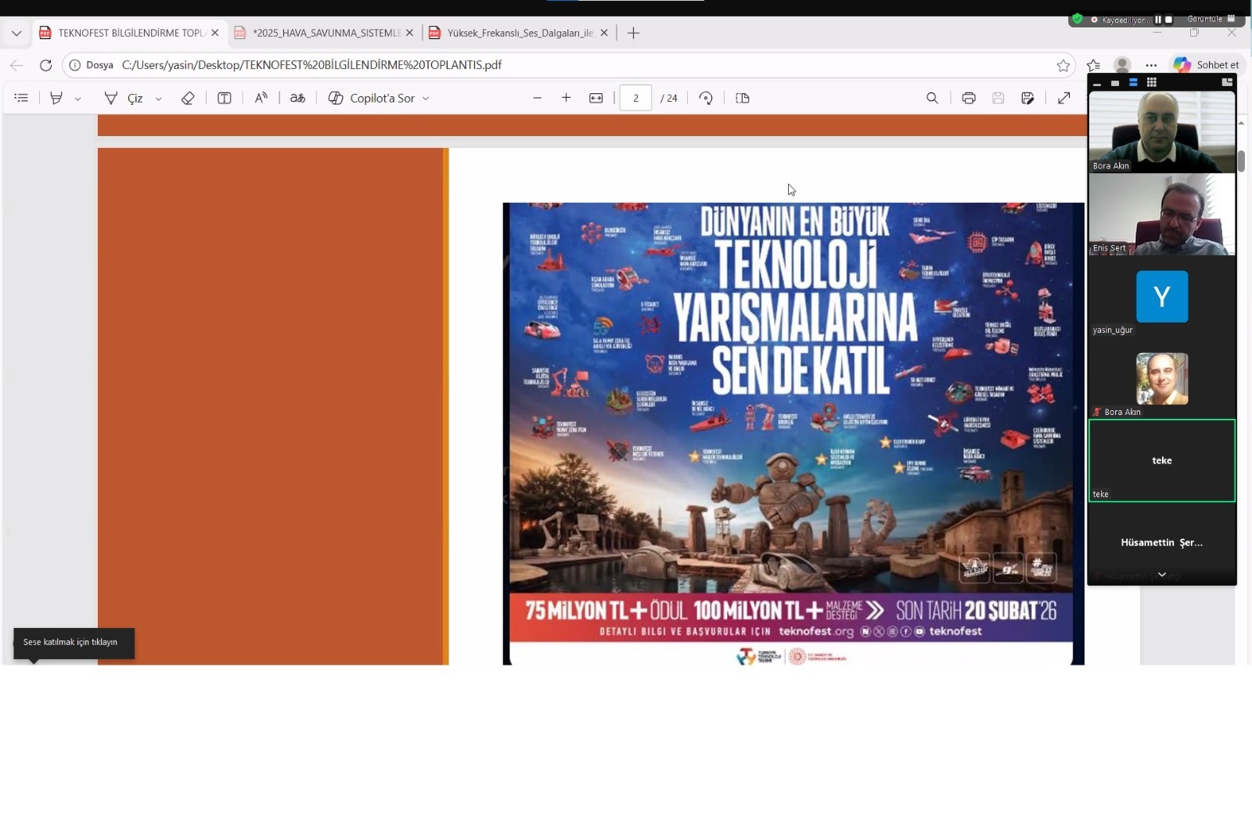Toggle Fit to width view
Screen dimensions: 1252x826
coord(596,98)
